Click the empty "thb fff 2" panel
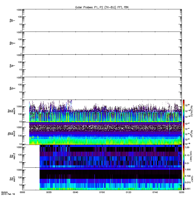The height and width of the screenshot is (207, 194). click(102, 43)
